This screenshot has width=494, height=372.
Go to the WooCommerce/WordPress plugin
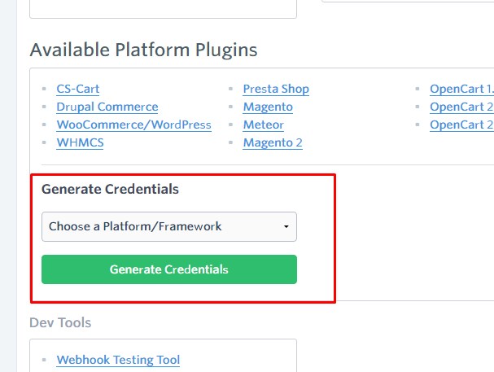pos(134,125)
